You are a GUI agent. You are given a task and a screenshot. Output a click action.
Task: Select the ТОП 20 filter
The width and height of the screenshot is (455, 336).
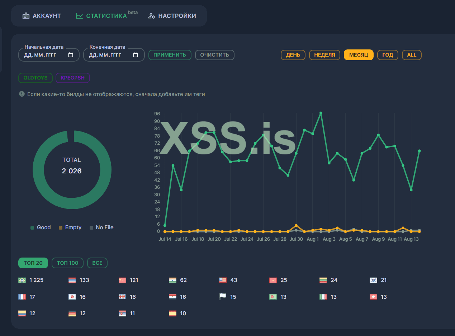[33, 263]
